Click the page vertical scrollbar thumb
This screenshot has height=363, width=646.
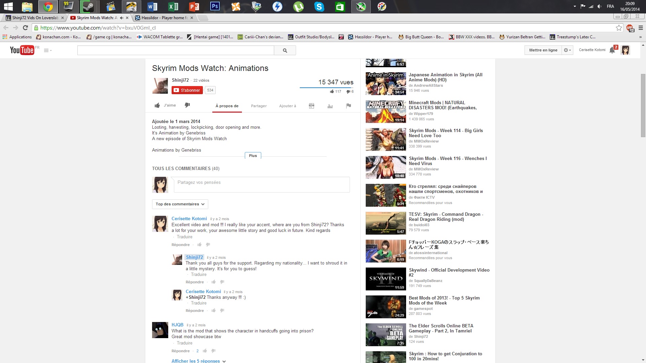pyautogui.click(x=643, y=105)
